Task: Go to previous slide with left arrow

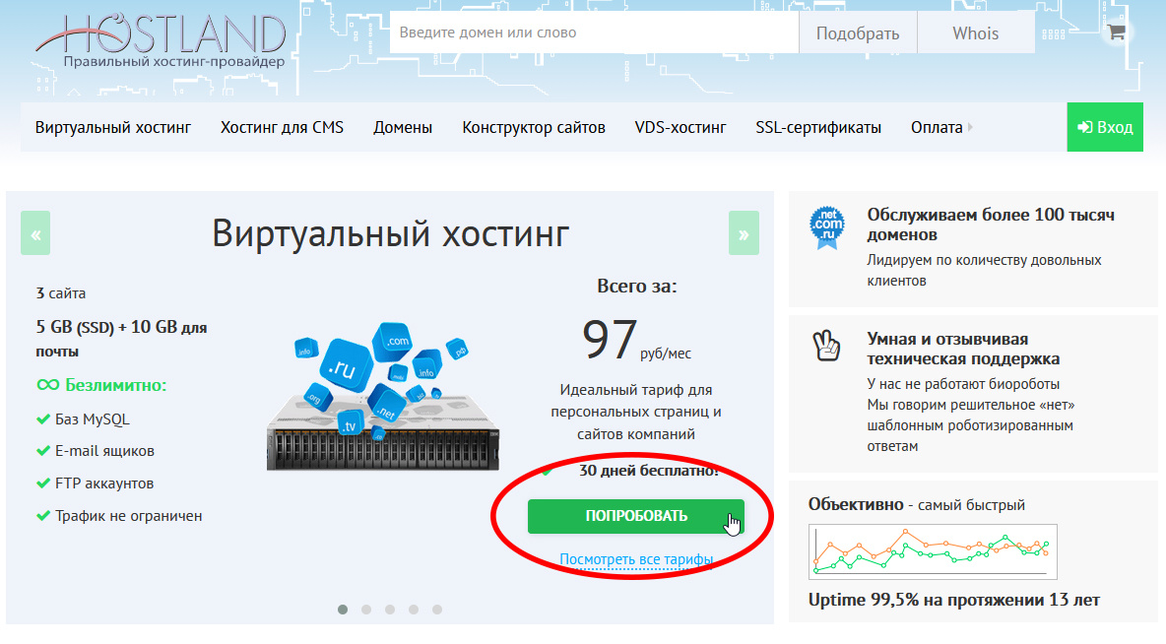Action: click(x=35, y=232)
